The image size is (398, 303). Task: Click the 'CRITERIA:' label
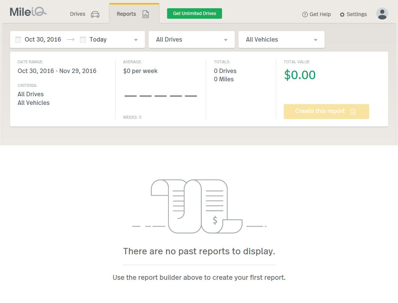(x=27, y=86)
